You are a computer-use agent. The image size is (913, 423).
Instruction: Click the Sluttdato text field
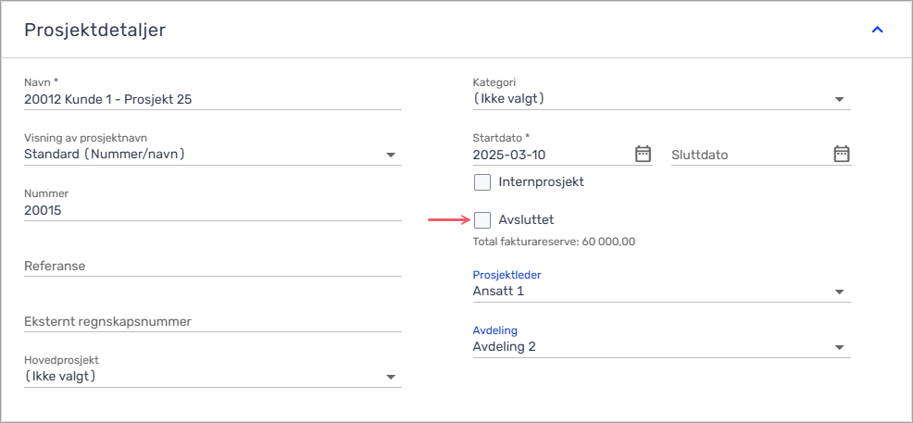coord(751,156)
